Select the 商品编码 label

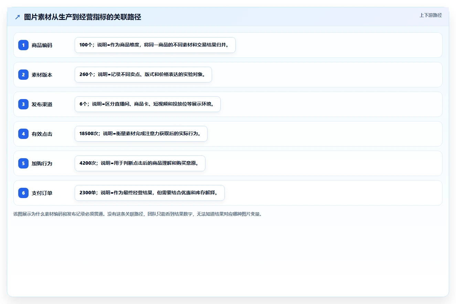tap(42, 45)
